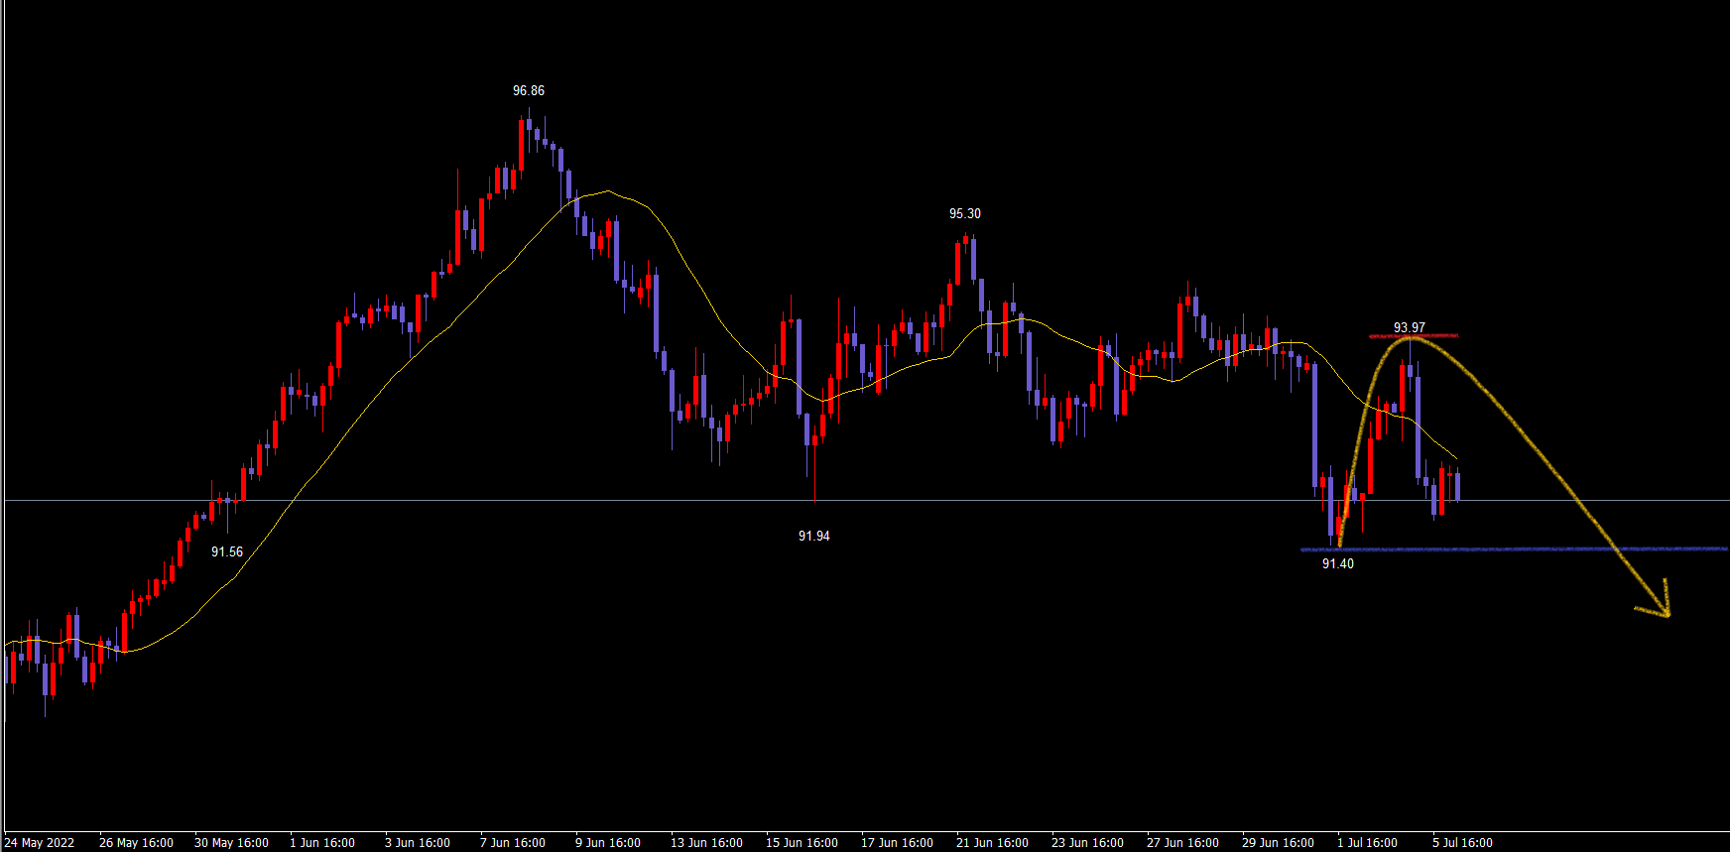Screen dimensions: 1730x852
Task: Click the 17 Jun 16:00 time label
Action: click(x=897, y=842)
